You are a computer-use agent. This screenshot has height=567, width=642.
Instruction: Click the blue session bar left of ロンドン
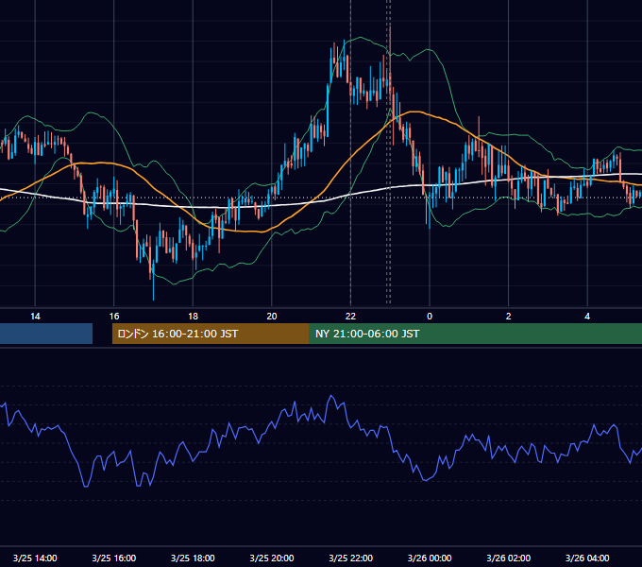click(x=46, y=334)
